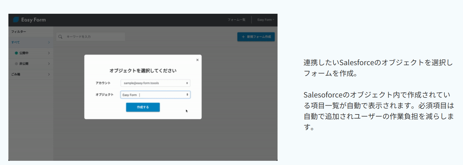Click the Easy Form dialog screenshot
The image size is (463, 165).
coord(143,87)
